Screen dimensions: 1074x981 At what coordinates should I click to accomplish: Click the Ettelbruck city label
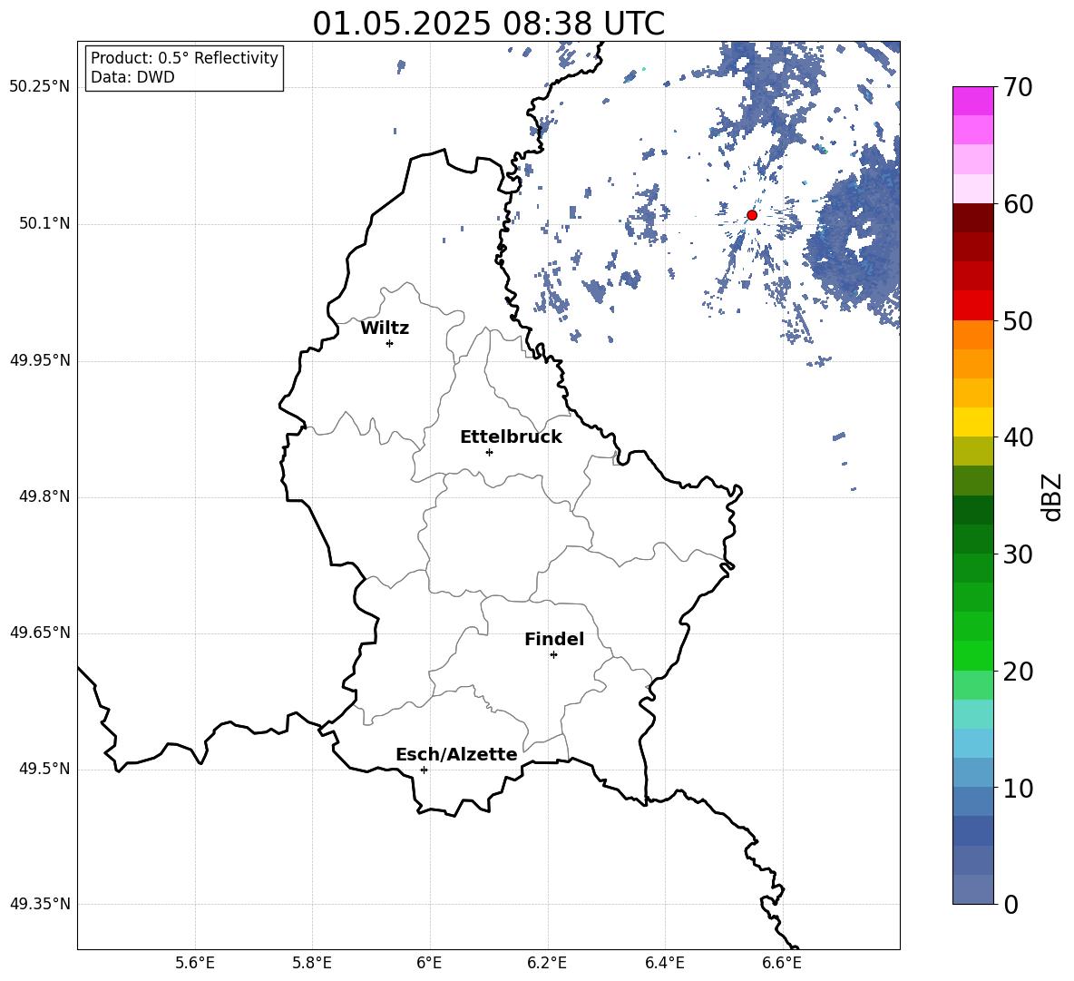511,437
